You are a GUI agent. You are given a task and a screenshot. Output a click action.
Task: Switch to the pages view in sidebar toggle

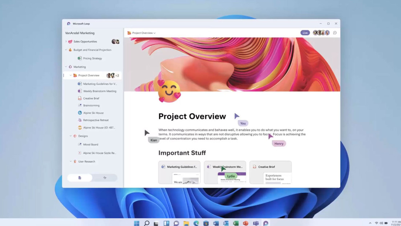(80, 178)
